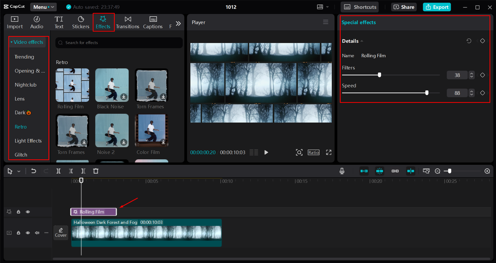Download the Noise 2 effect
496x263 pixels.
coord(124,142)
